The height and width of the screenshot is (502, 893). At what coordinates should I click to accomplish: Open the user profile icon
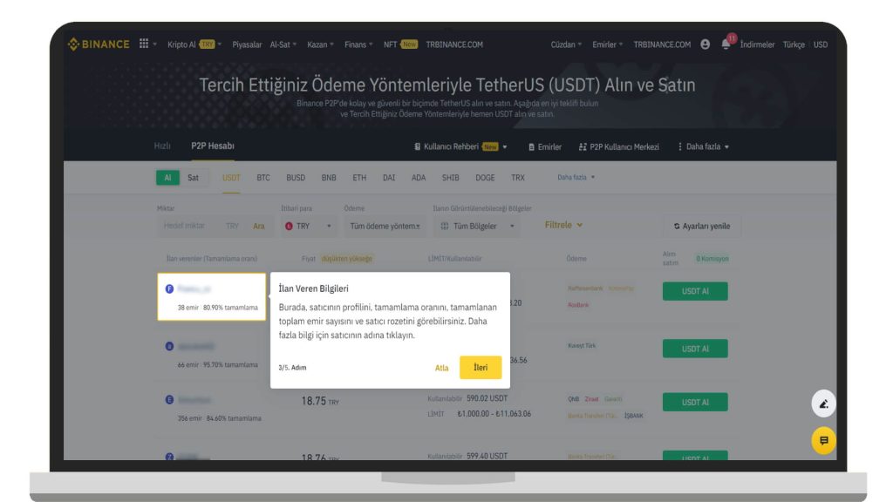coord(705,44)
